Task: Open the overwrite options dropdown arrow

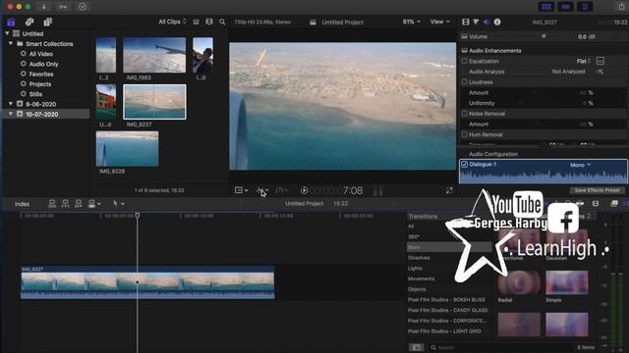Action: tap(98, 204)
